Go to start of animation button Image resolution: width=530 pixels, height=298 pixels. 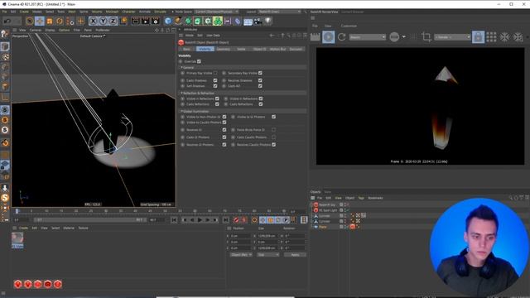pos(174,220)
